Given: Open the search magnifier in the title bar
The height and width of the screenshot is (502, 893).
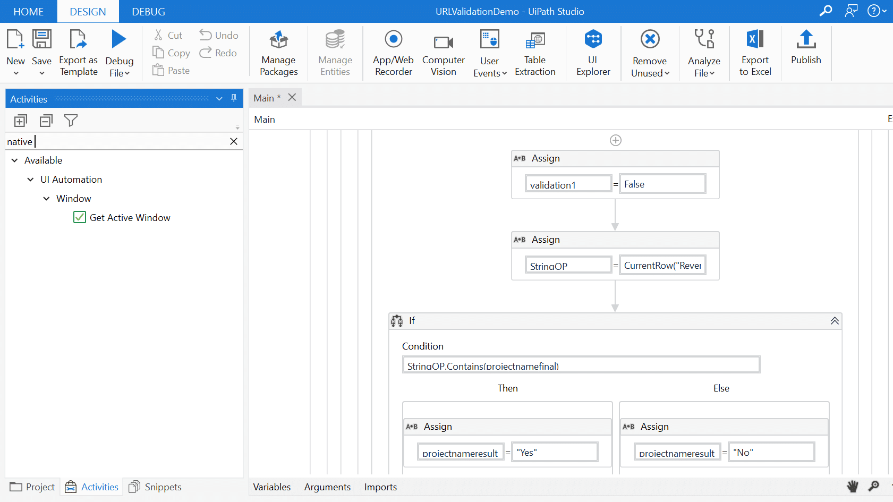Looking at the screenshot, I should click(x=826, y=11).
